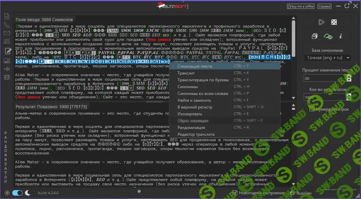Choose Рандомизация from context menu
361x199 pixels.
(x=225, y=127)
